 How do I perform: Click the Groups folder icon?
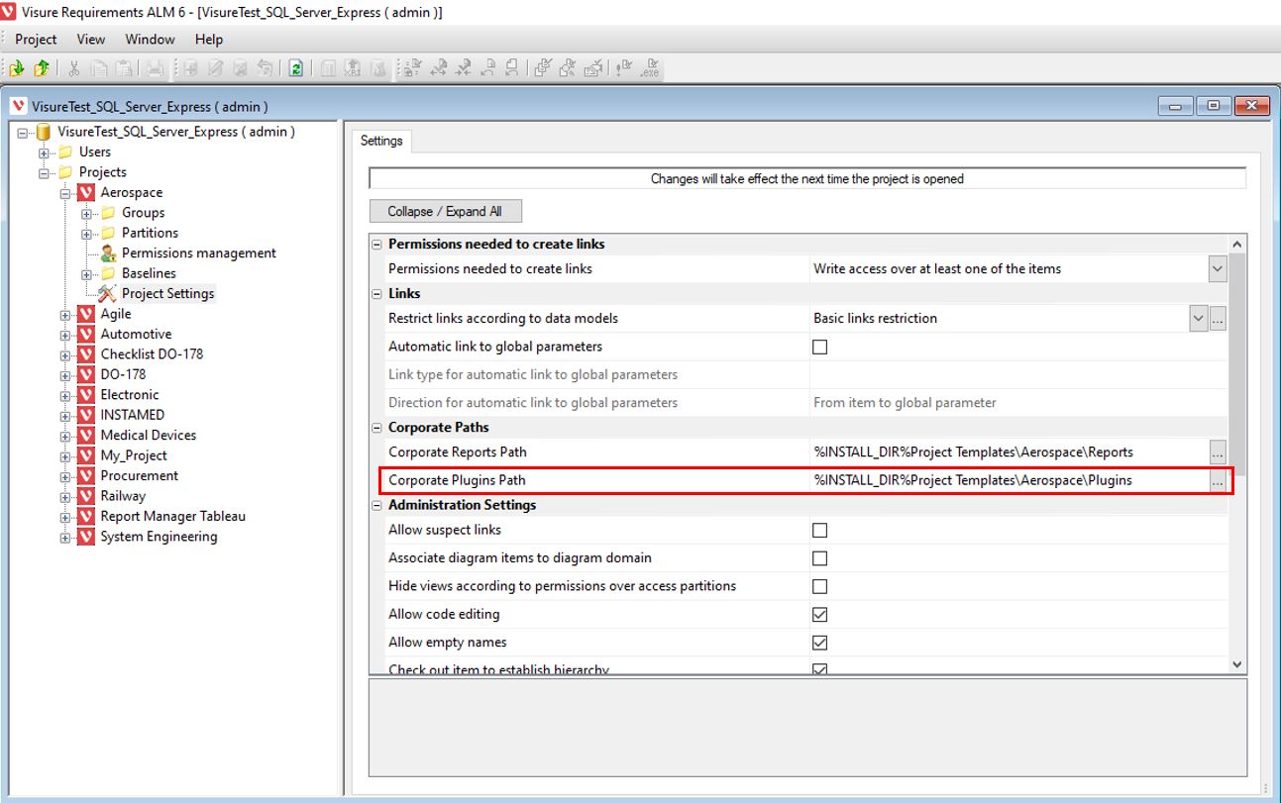click(108, 213)
